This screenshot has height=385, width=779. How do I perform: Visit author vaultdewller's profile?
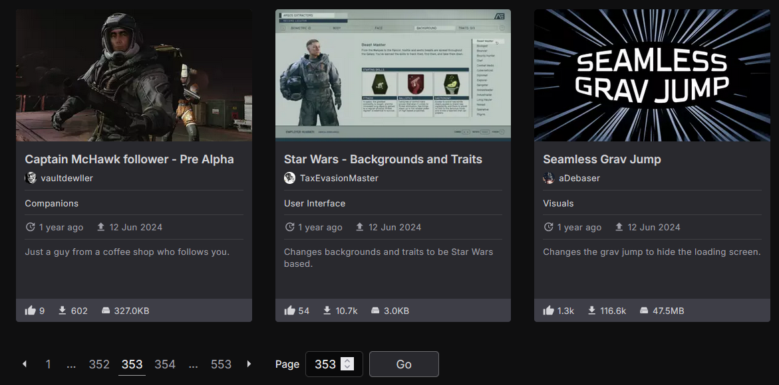coord(67,178)
